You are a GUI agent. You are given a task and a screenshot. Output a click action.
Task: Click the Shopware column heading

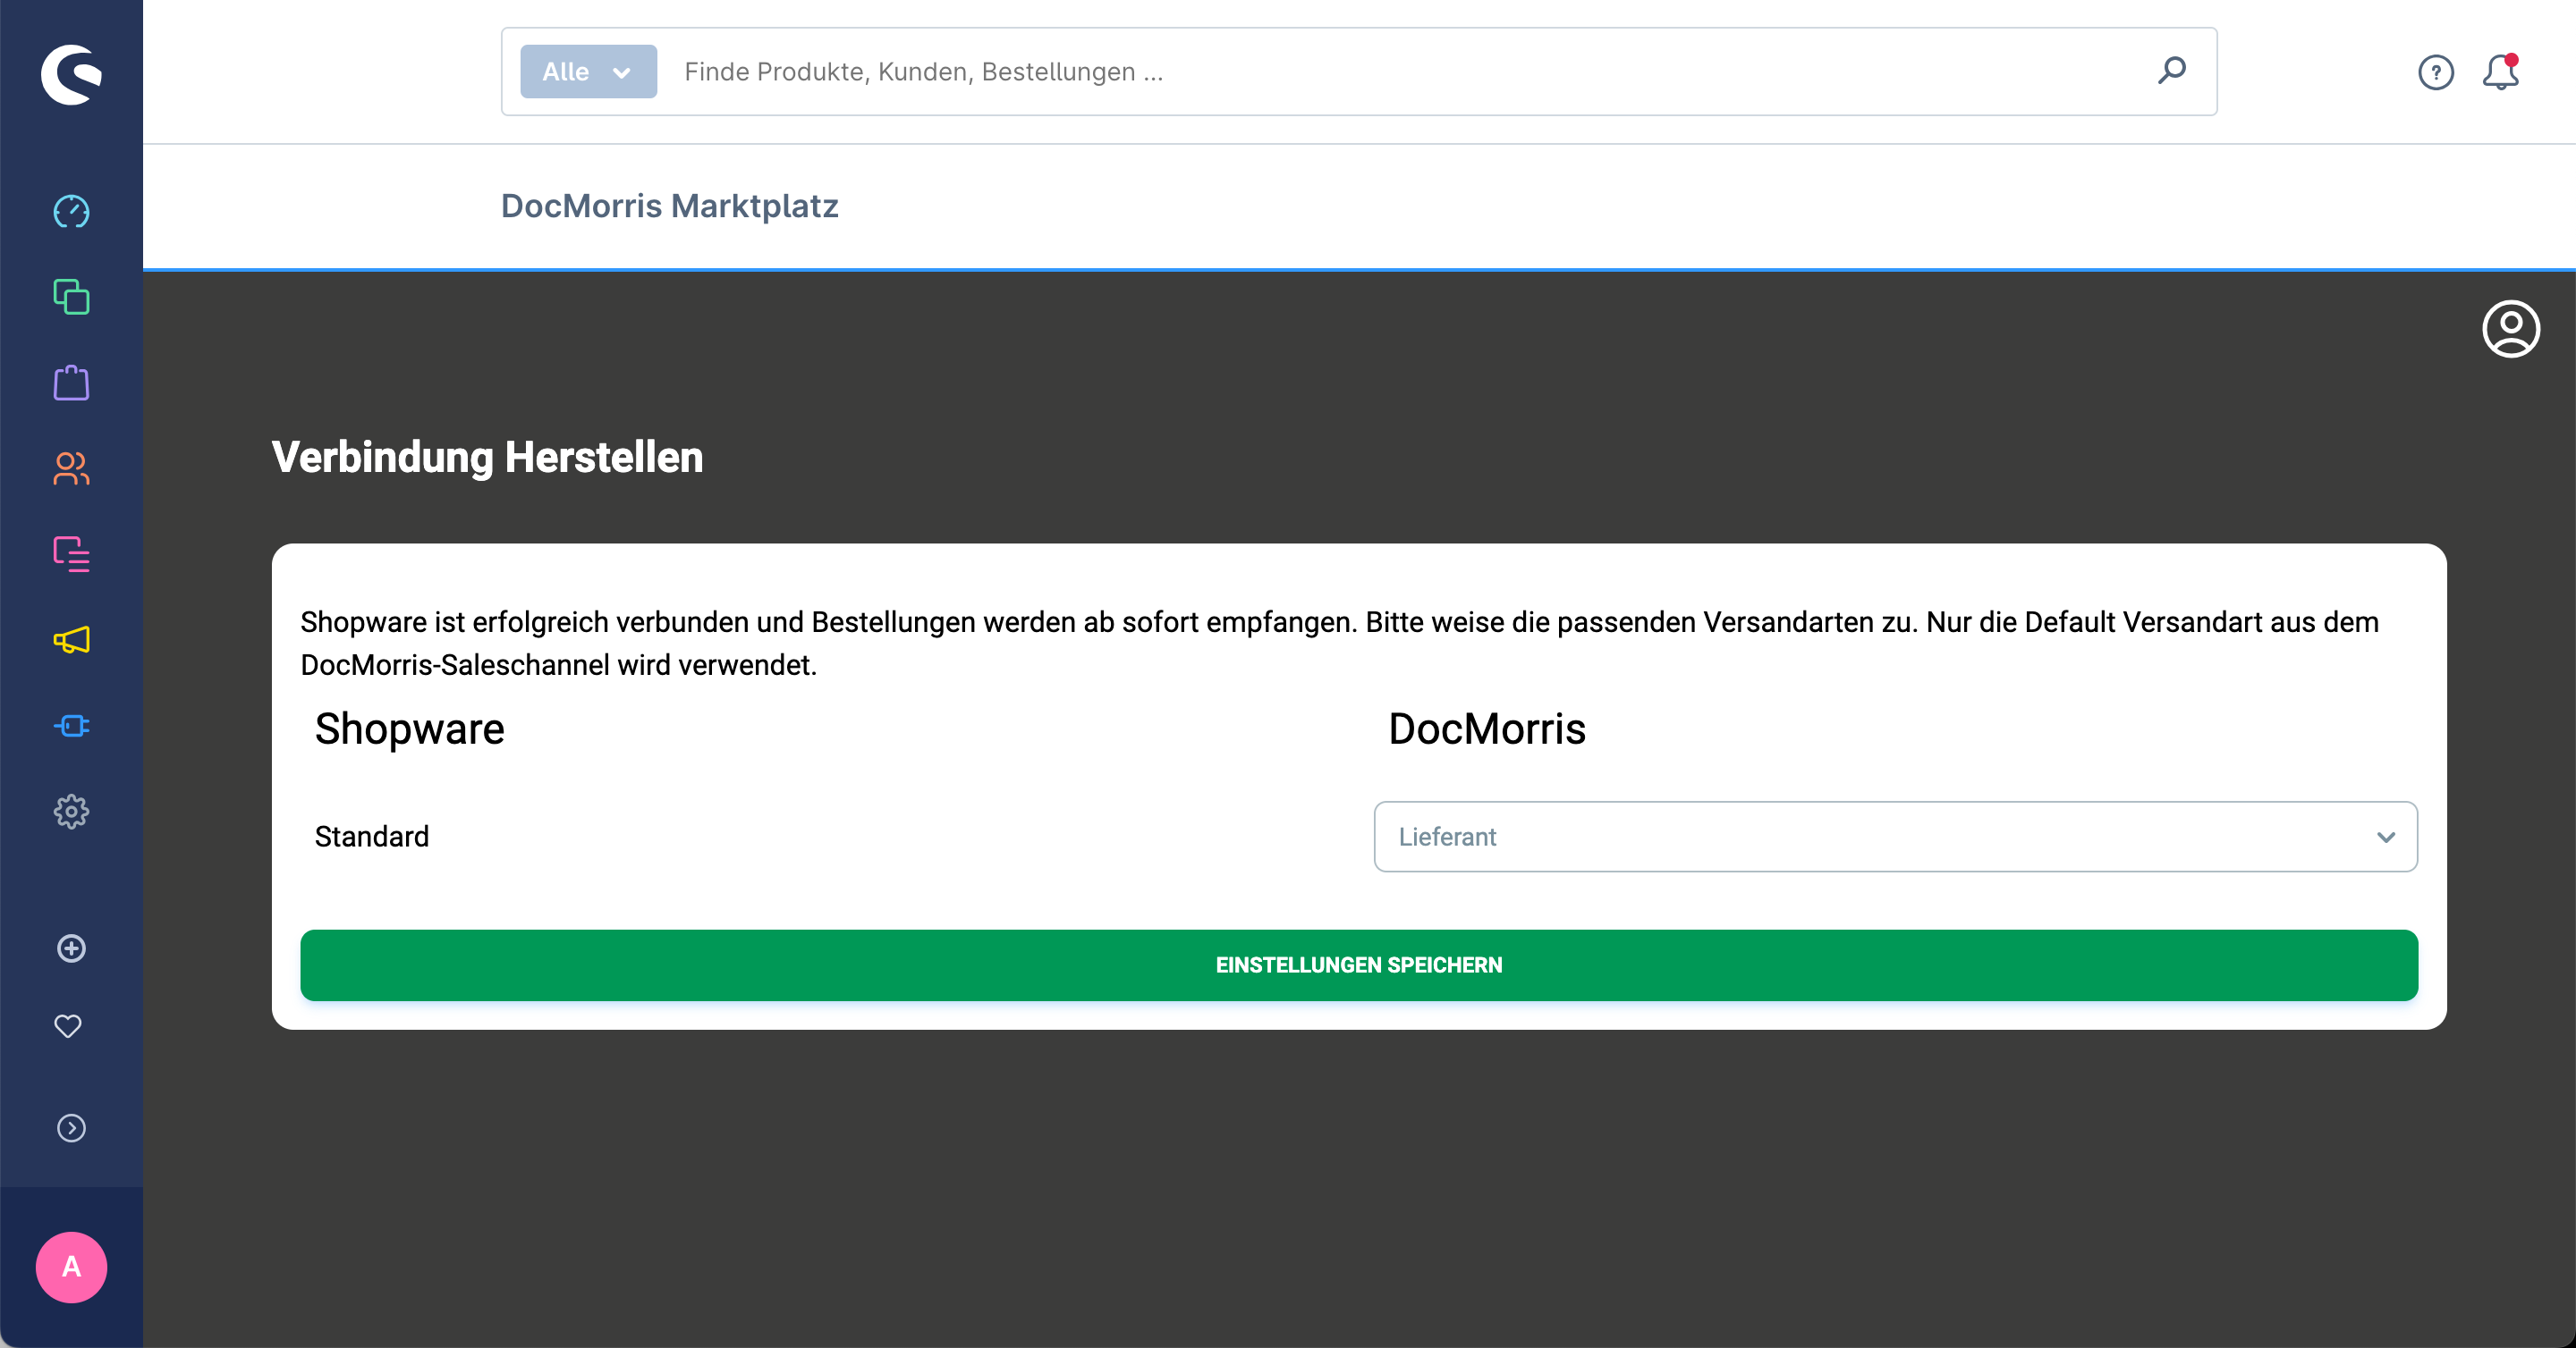click(x=409, y=729)
